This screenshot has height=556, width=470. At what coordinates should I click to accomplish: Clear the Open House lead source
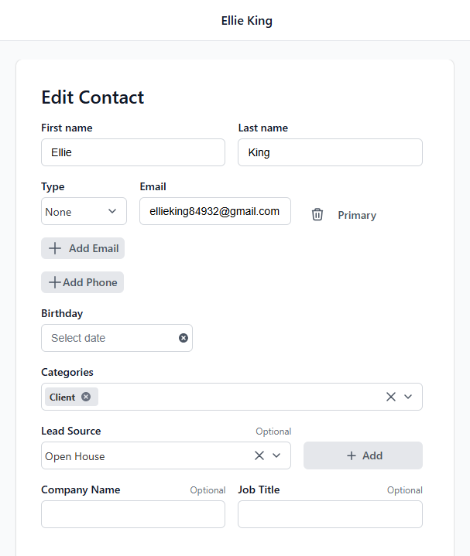click(x=259, y=455)
